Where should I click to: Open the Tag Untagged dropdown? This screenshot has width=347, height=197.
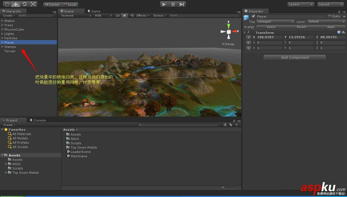[x=275, y=22]
